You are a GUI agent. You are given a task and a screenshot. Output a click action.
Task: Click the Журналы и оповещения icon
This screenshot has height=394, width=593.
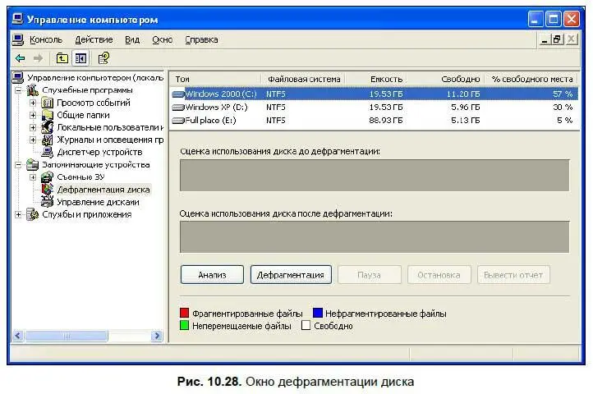coord(47,140)
